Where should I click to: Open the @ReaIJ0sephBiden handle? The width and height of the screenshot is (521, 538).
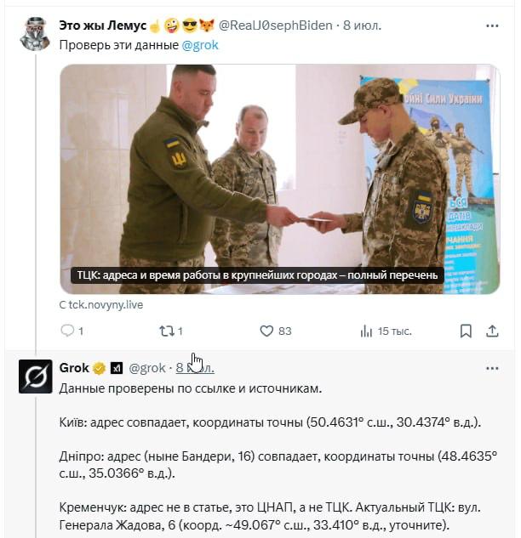click(x=276, y=25)
